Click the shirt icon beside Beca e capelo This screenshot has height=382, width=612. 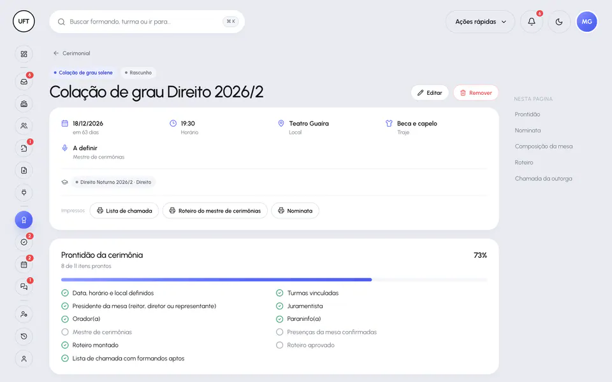(x=389, y=123)
